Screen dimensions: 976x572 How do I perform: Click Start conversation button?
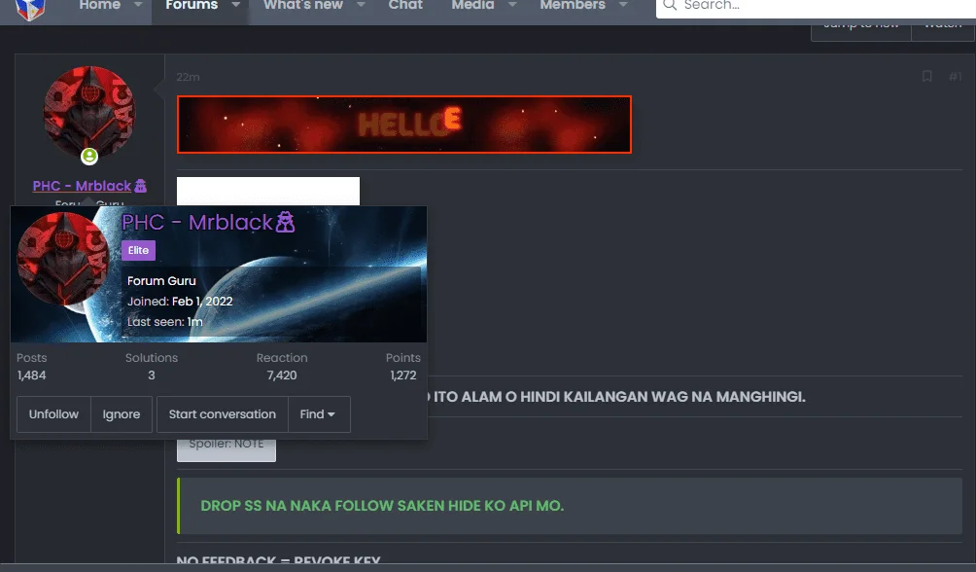223,414
